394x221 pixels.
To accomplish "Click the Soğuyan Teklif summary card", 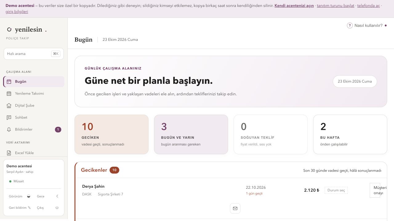I will click(271, 134).
